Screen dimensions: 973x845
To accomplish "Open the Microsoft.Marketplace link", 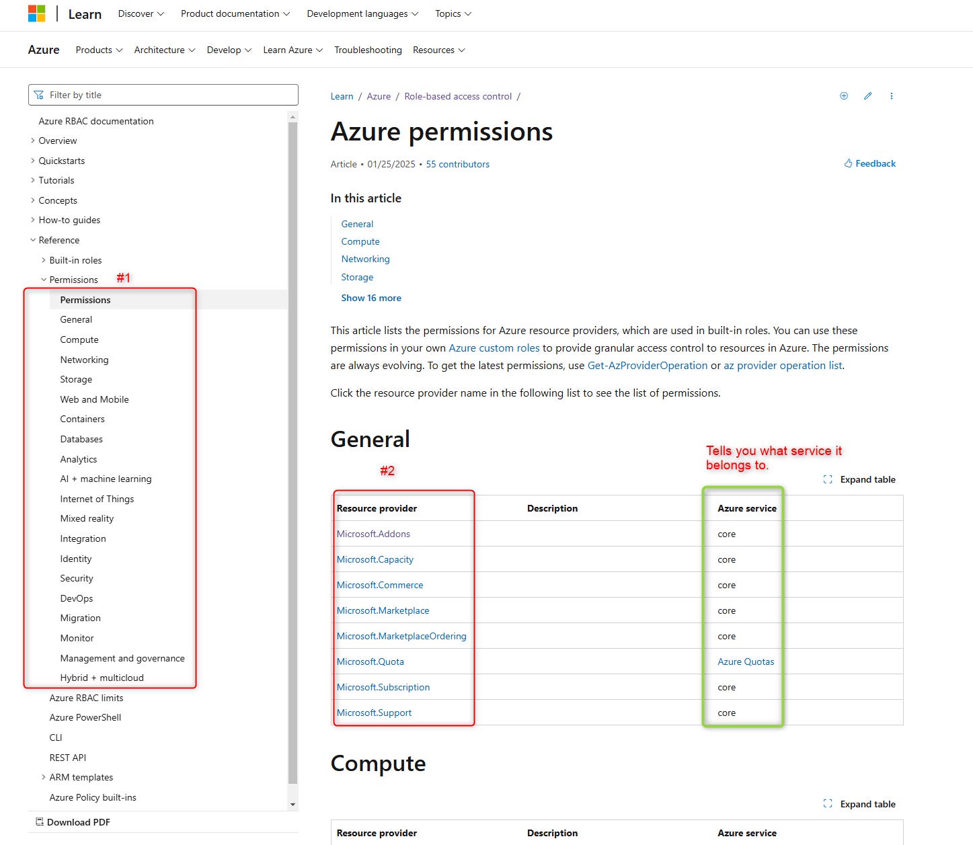I will click(x=383, y=610).
